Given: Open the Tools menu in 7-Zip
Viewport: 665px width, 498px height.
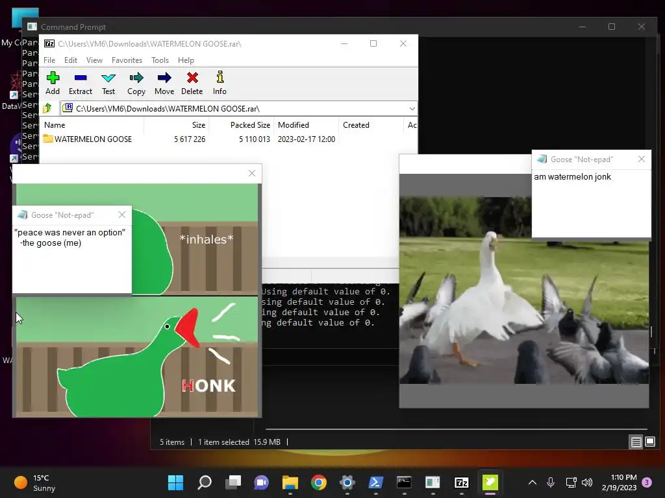Looking at the screenshot, I should point(160,60).
